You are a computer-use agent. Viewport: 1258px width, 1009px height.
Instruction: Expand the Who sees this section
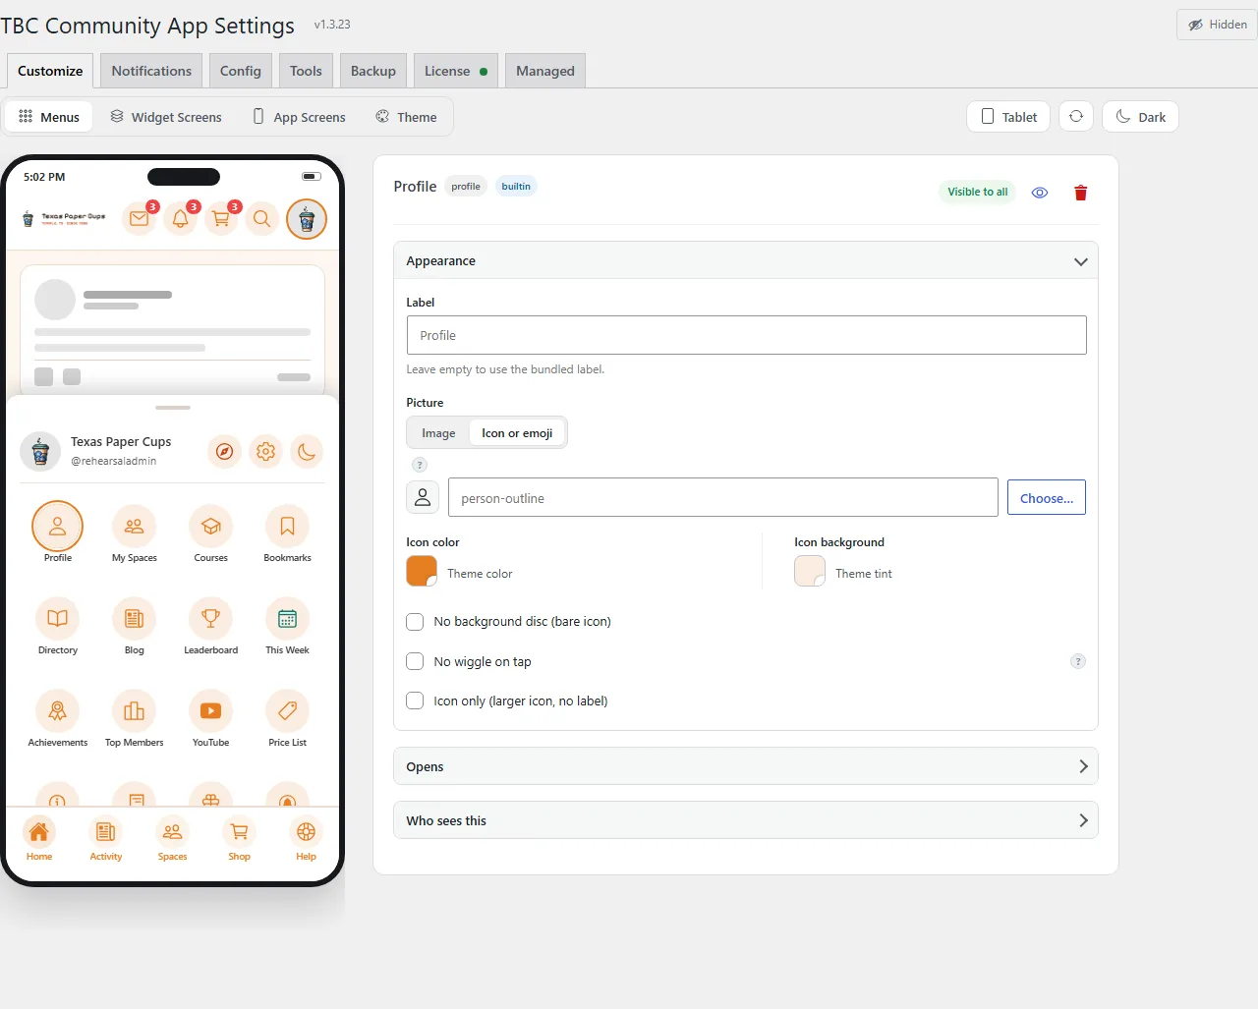pyautogui.click(x=746, y=820)
